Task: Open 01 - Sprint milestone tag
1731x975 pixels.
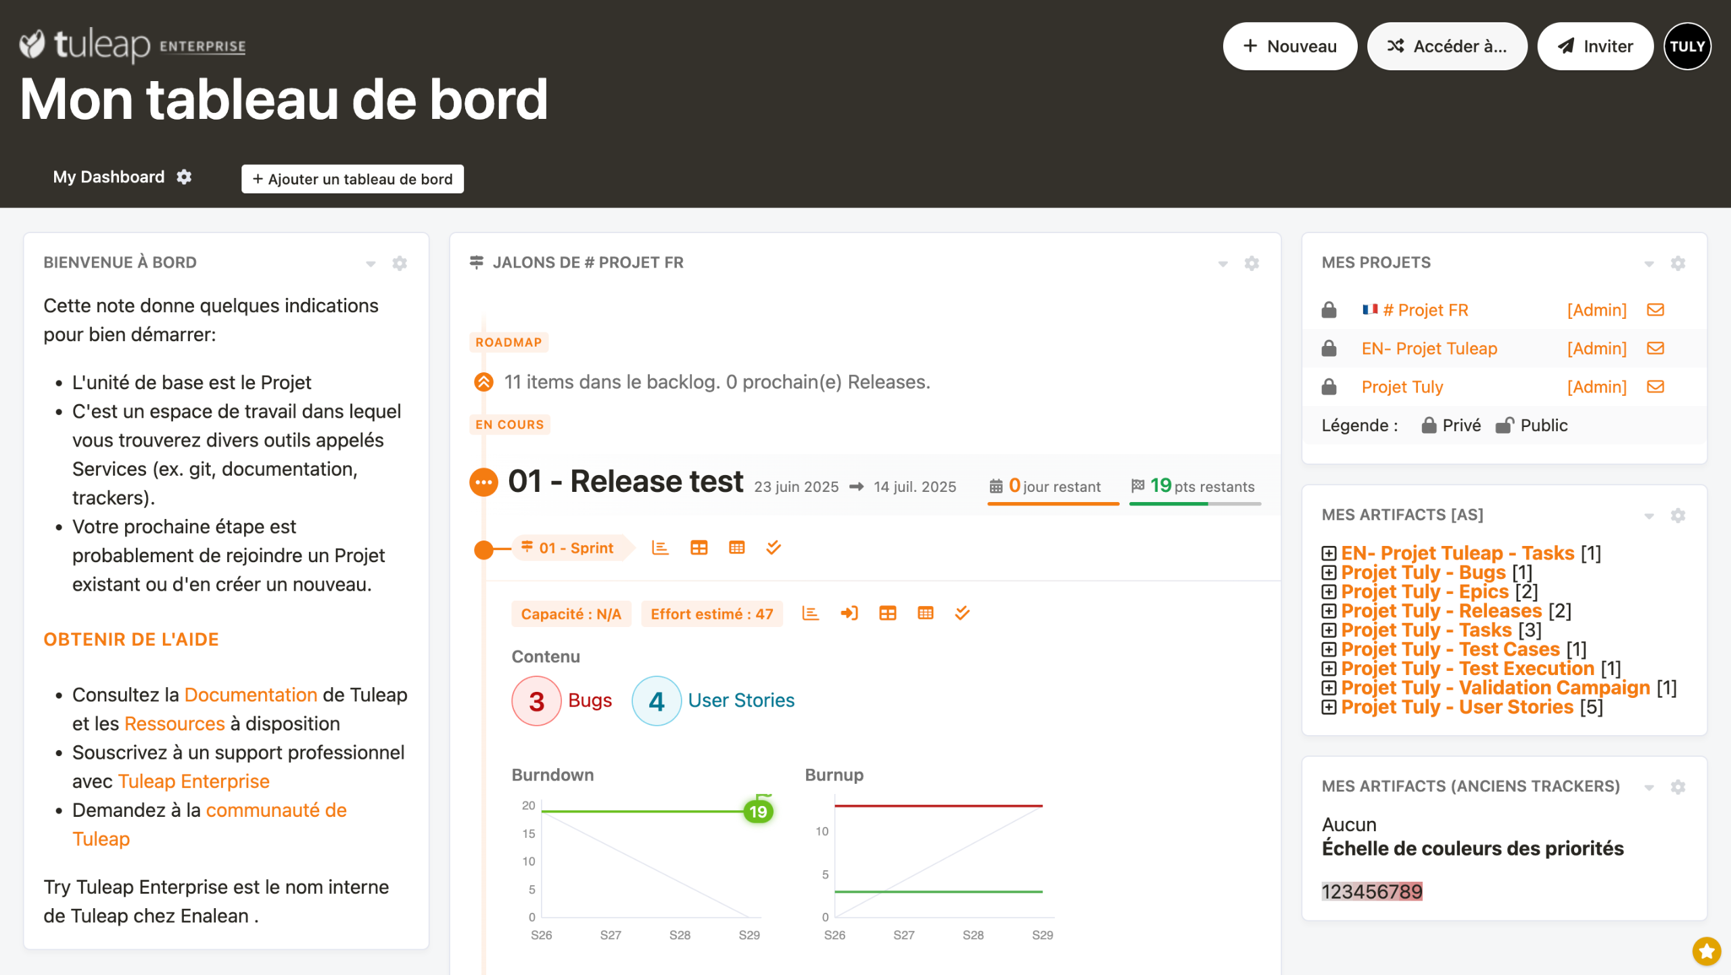Action: click(575, 548)
